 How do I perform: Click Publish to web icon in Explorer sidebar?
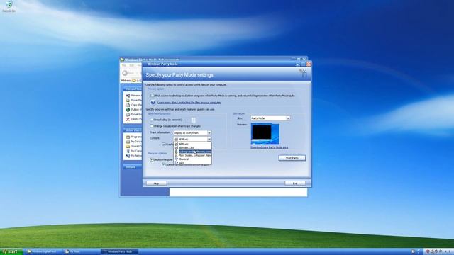[128, 110]
